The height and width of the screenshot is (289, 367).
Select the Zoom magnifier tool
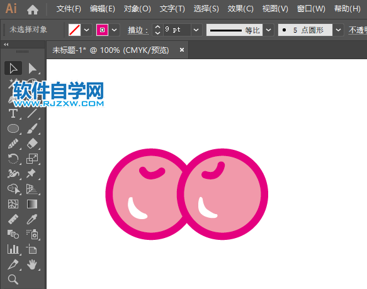[x=13, y=280]
